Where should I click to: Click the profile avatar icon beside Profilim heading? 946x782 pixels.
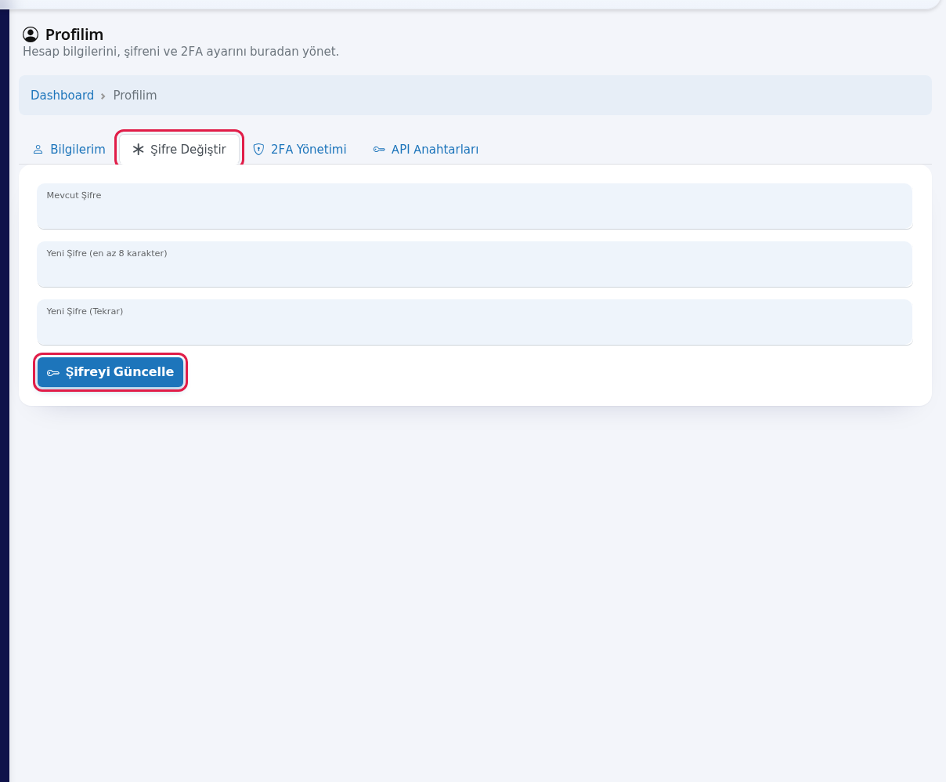(x=31, y=34)
